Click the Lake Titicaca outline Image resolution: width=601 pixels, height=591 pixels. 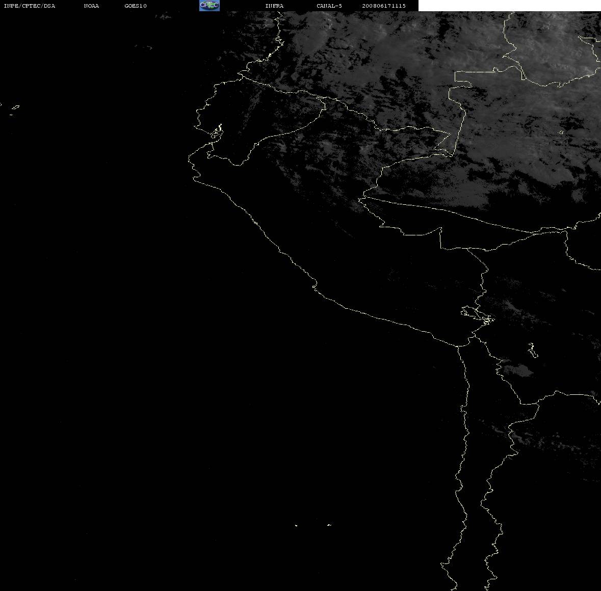478,315
